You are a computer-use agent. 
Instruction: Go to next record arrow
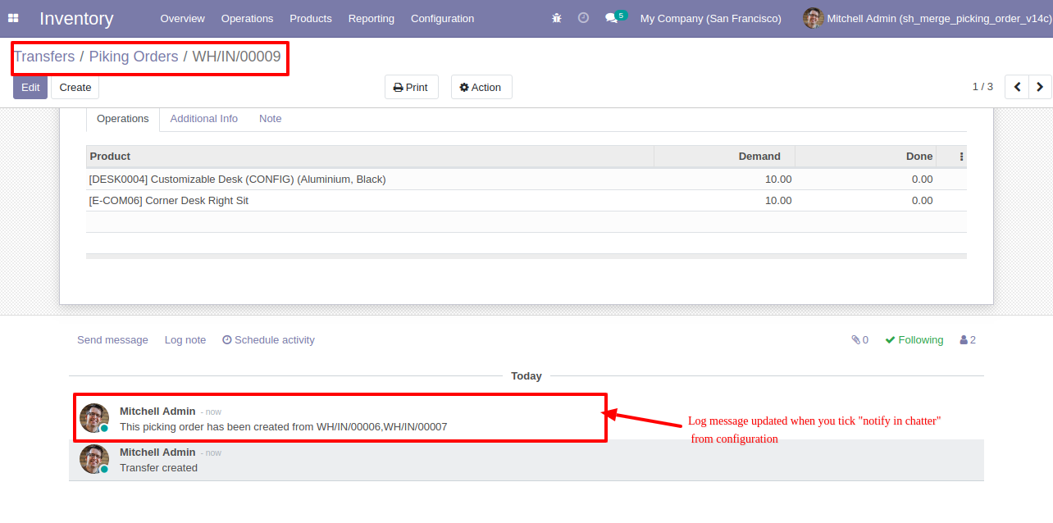[x=1040, y=87]
